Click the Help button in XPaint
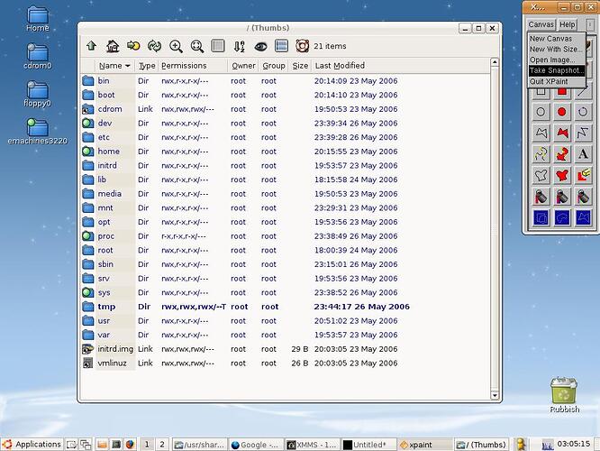 click(x=567, y=24)
